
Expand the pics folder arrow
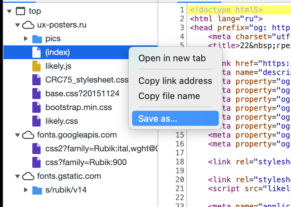(x=26, y=39)
